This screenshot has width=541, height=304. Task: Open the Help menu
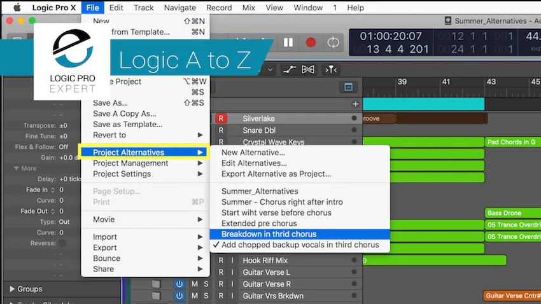[x=355, y=8]
